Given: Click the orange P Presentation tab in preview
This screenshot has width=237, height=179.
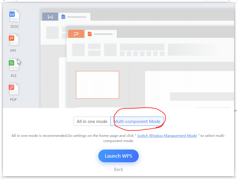Looking at the screenshot, I should click(76, 34).
